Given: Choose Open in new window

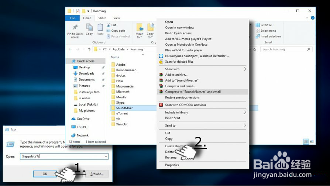Looking at the screenshot, I should (179, 28).
